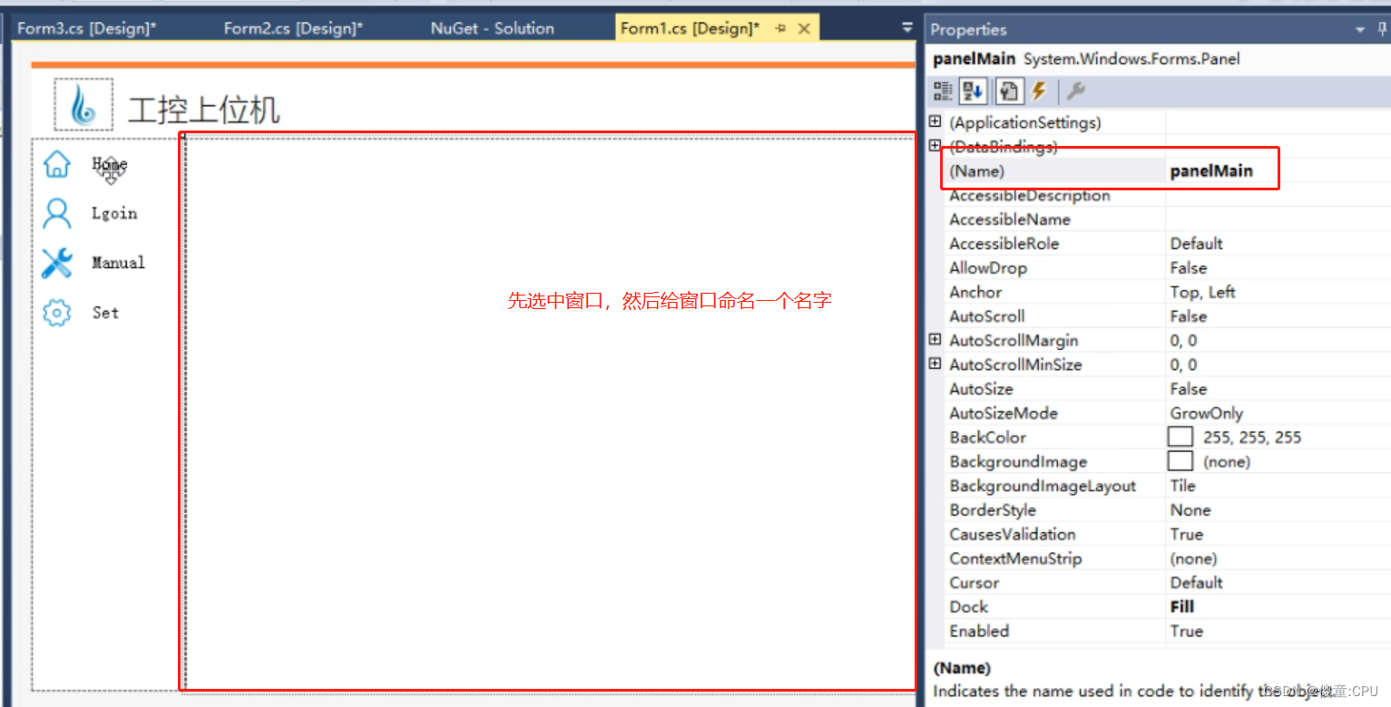Edit the panelMain name value field
Screen dimensions: 1391x707
(1277, 170)
